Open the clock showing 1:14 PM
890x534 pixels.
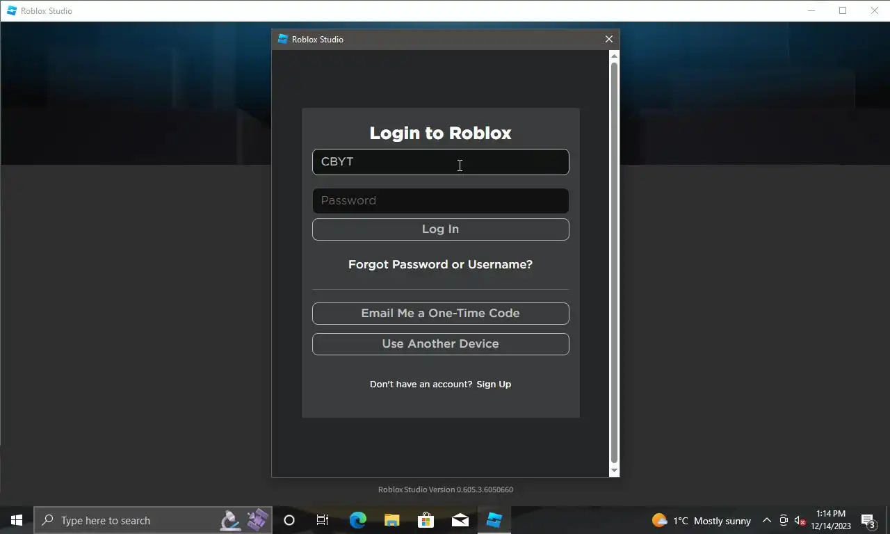(x=831, y=520)
